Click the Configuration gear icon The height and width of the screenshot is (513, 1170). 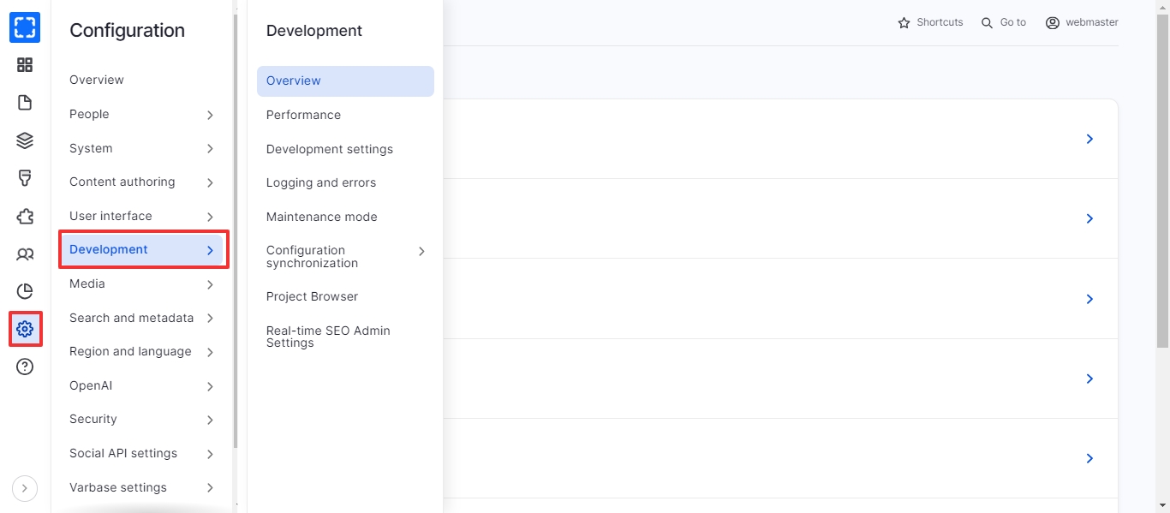point(25,329)
